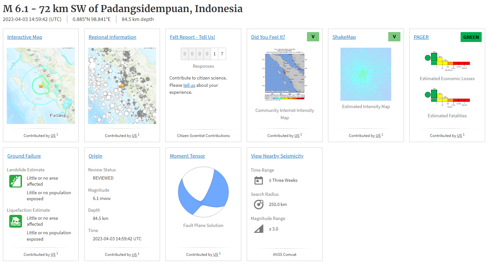The height and width of the screenshot is (267, 489).
Task: Click the 'ANSS Comcat' footer text
Action: [285, 255]
